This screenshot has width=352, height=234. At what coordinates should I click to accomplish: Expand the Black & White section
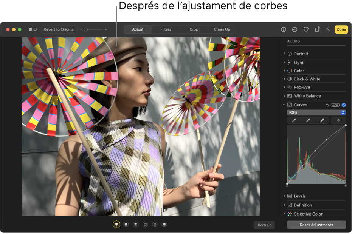coord(284,79)
